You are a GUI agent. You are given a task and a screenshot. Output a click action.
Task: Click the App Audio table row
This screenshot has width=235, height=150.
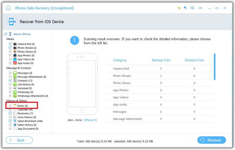click(159, 105)
